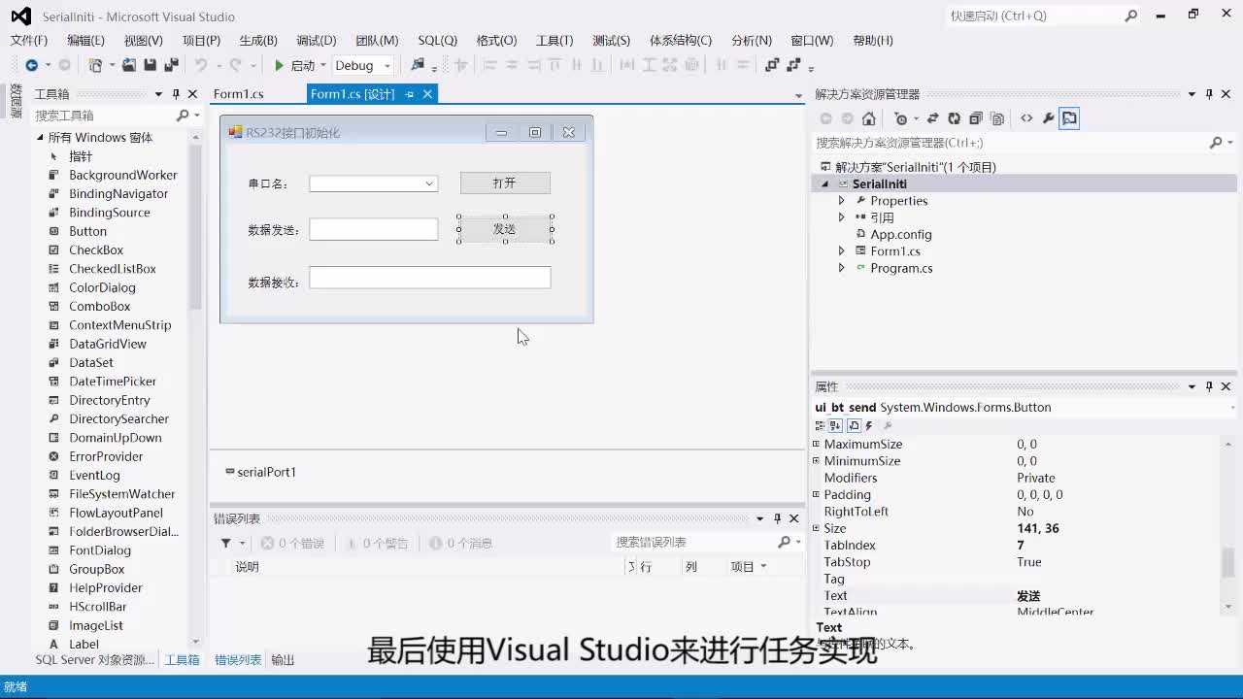1243x699 pixels.
Task: Click the 打开 button on the form
Action: (x=505, y=183)
